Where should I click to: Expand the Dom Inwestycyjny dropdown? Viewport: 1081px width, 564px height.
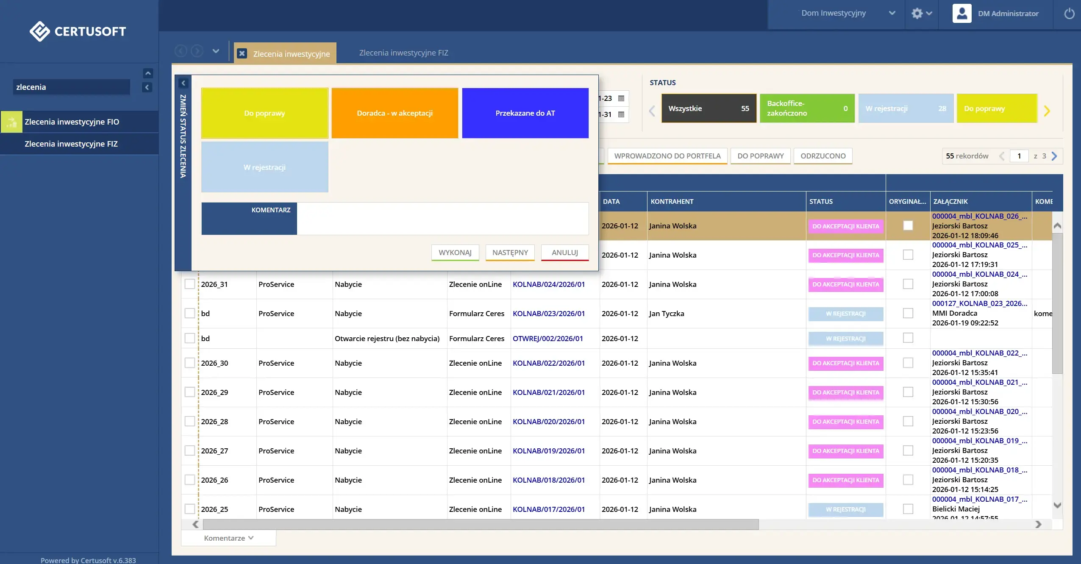point(892,13)
